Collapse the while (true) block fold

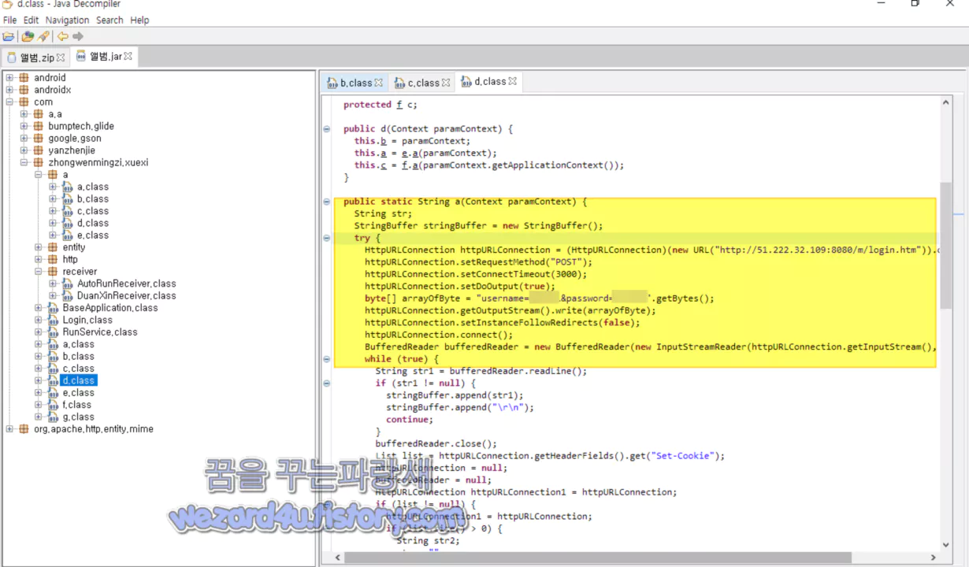tap(327, 359)
